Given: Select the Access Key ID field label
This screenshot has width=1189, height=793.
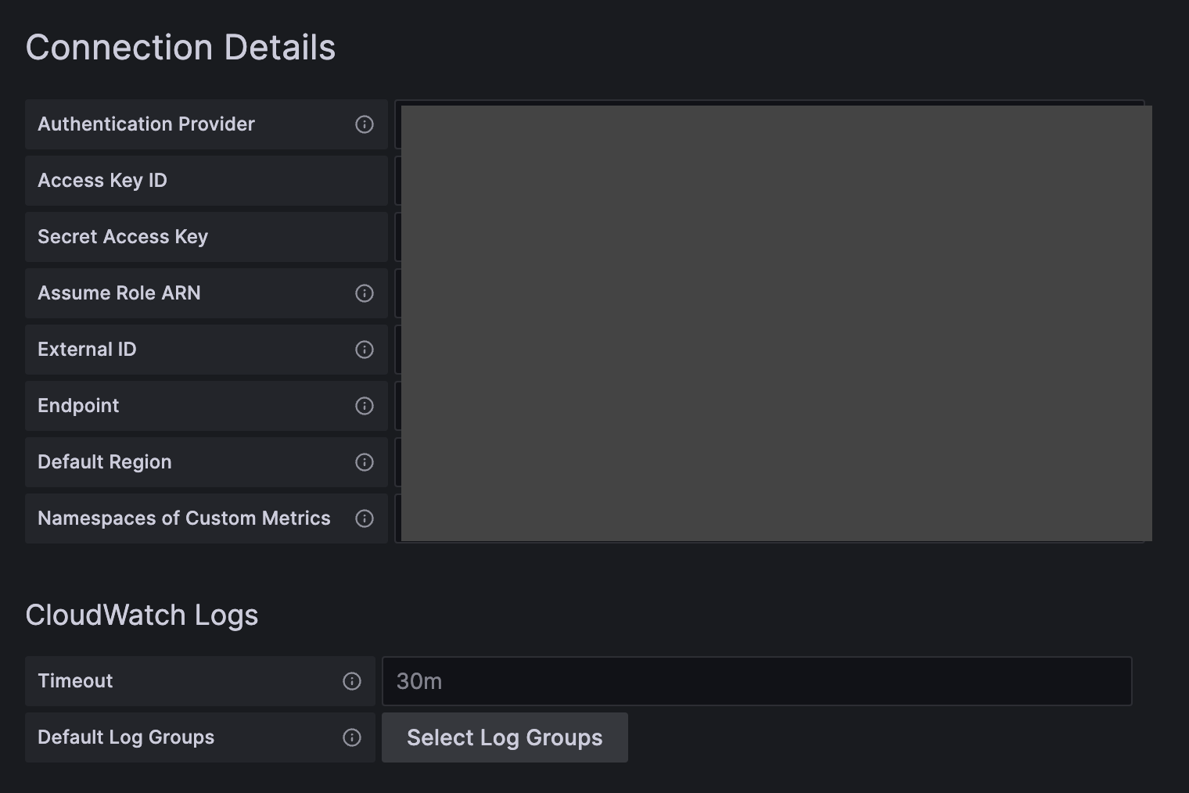Looking at the screenshot, I should tap(102, 181).
